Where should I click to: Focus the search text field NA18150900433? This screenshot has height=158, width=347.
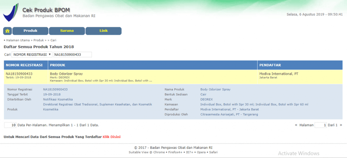coord(72,55)
